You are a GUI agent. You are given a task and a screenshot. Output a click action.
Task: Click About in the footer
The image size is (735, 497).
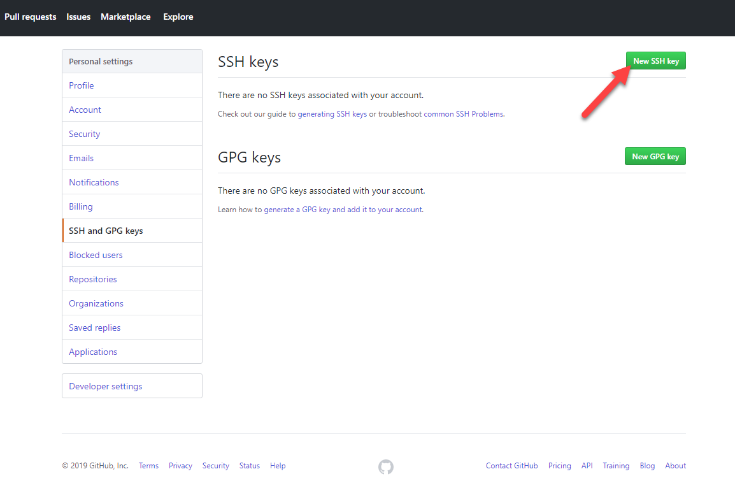pyautogui.click(x=676, y=466)
